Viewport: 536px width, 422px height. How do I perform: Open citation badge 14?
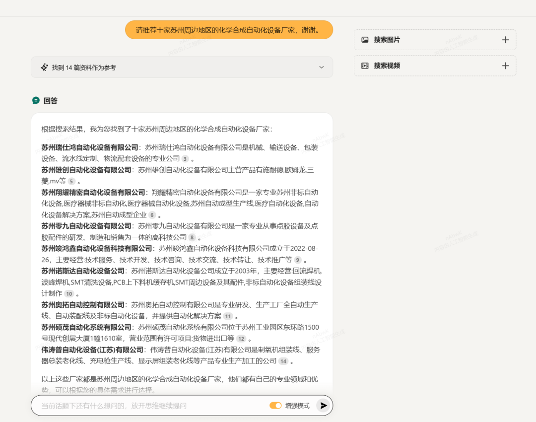[283, 361]
